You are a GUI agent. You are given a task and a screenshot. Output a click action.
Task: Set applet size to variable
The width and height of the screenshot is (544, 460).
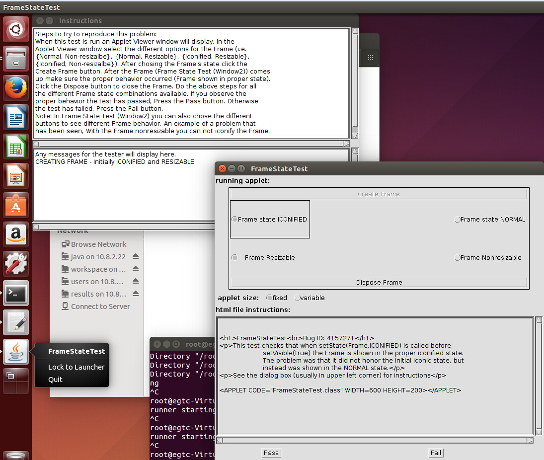tap(298, 298)
